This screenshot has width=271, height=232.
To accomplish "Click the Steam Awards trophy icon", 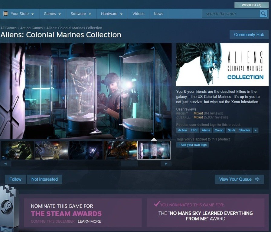I will pos(9,208).
